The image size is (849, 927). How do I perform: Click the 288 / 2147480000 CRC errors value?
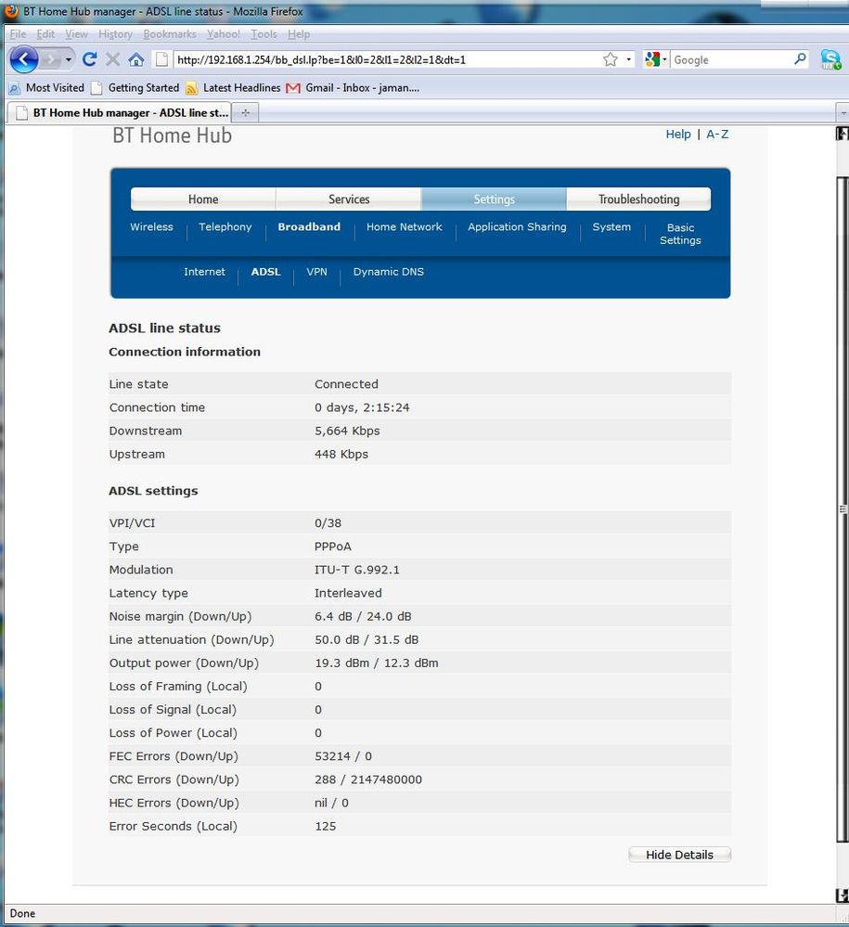pyautogui.click(x=367, y=779)
